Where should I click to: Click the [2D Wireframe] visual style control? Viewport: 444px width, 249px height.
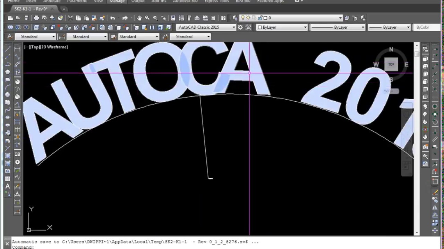(x=54, y=47)
